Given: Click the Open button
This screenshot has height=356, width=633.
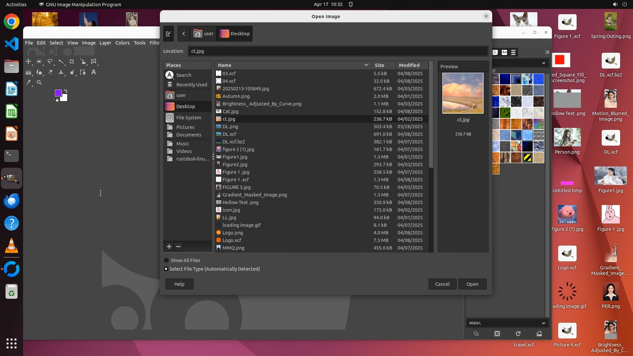Looking at the screenshot, I should (472, 284).
